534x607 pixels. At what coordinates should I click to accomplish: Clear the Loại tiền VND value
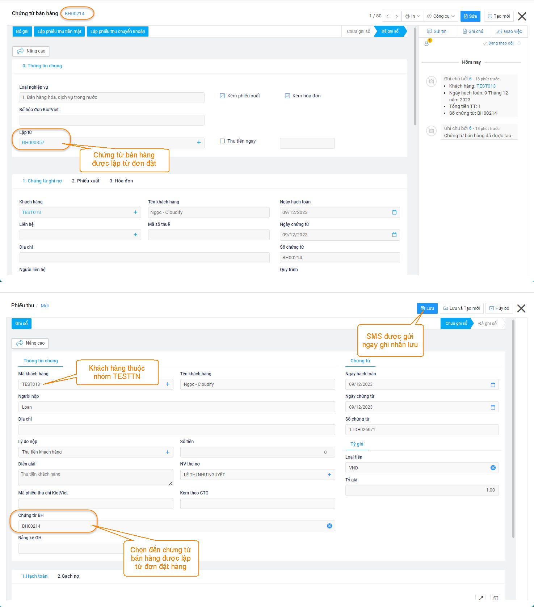(493, 468)
